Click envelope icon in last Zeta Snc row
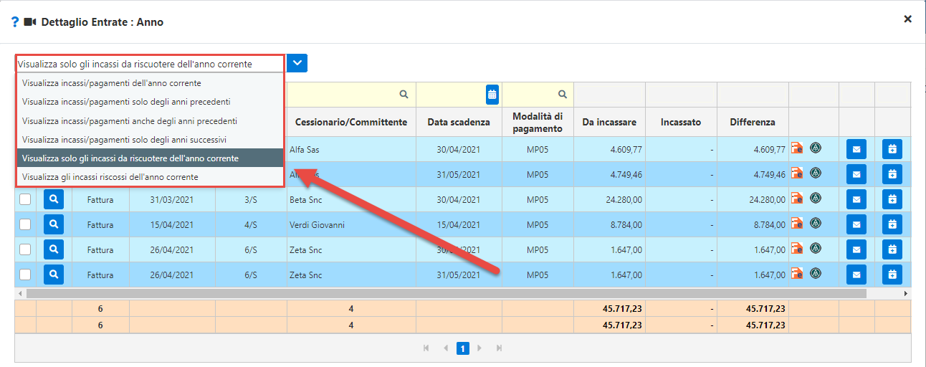This screenshot has height=367, width=926. pos(856,275)
